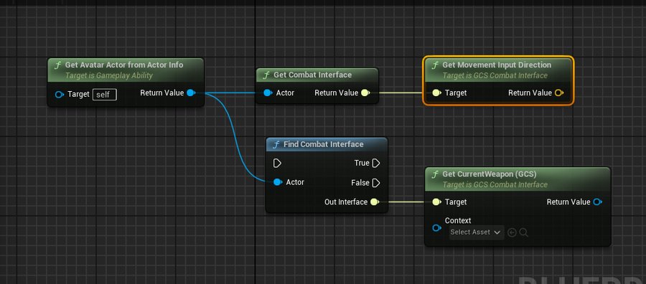
Task: Select the Get Combat Interface node title
Action: [313, 75]
